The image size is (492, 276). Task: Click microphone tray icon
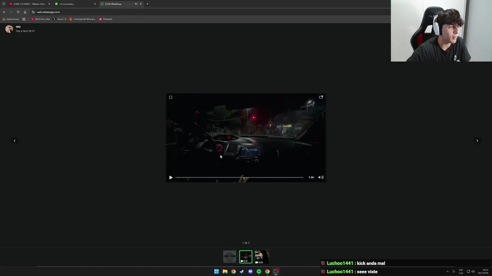click(x=454, y=271)
